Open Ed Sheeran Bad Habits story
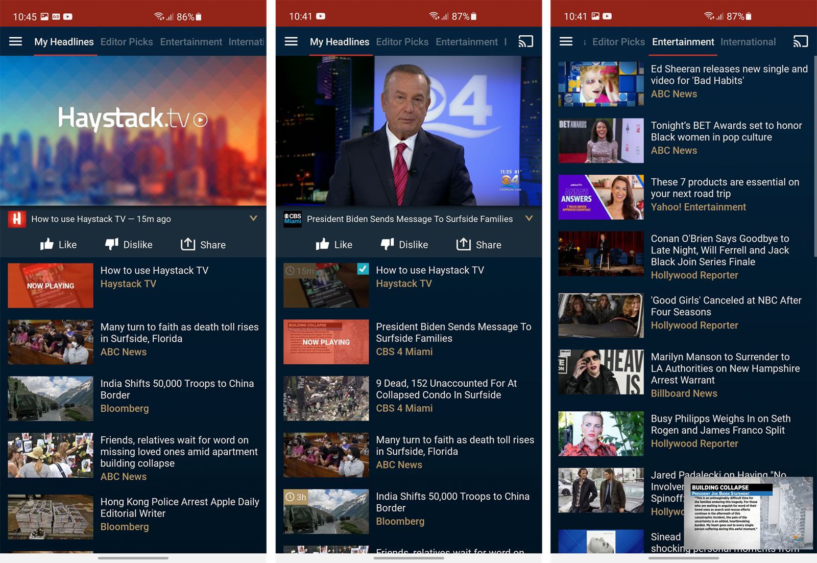This screenshot has width=817, height=563. click(x=684, y=84)
